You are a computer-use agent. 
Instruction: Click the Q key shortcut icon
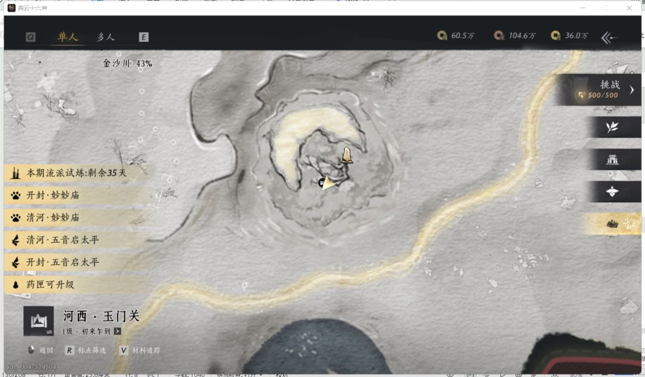[30, 37]
